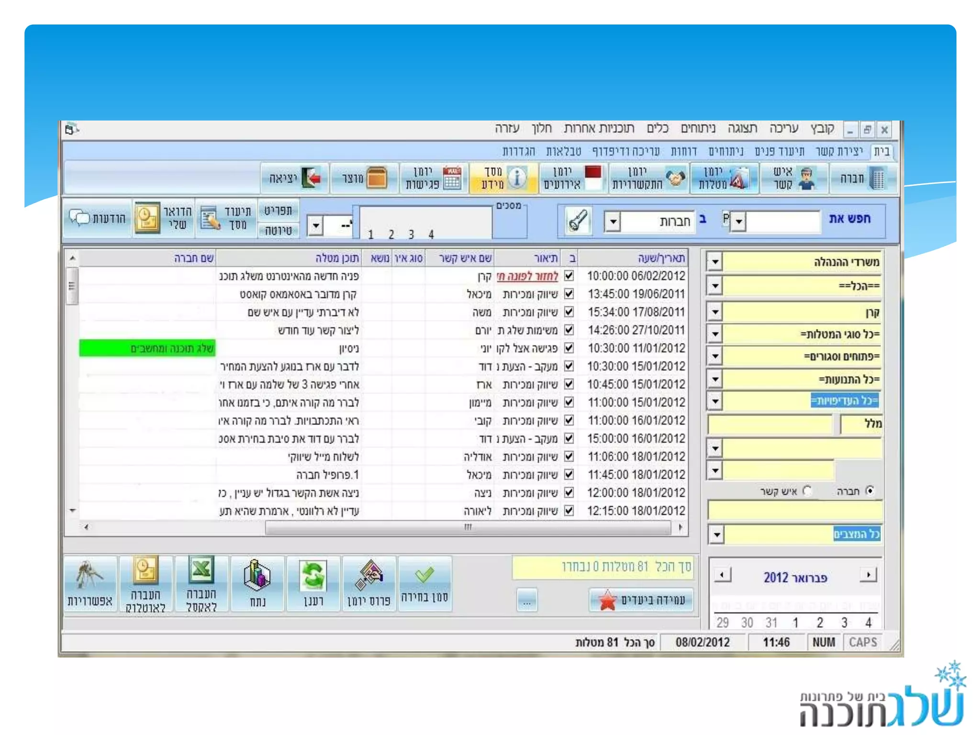Click the עמידה ביעדים button
The image size is (980, 735).
641,600
